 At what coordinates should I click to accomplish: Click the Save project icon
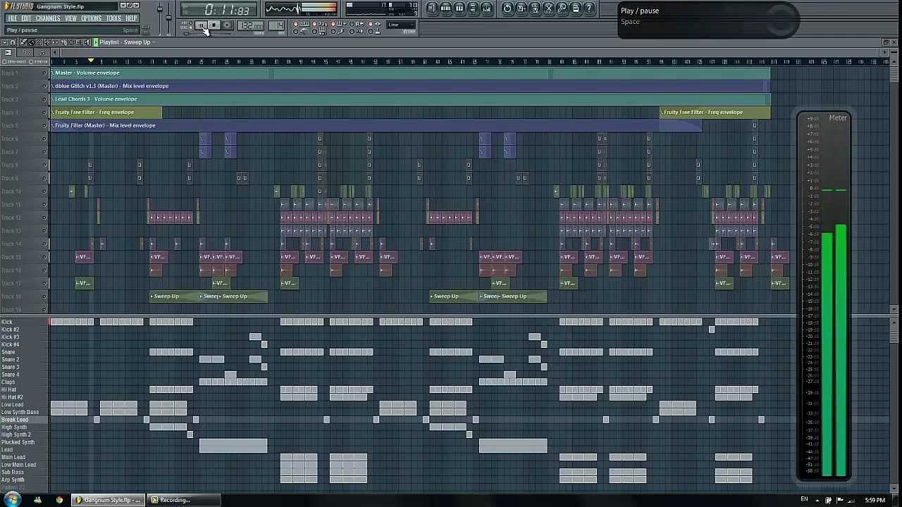point(521,8)
